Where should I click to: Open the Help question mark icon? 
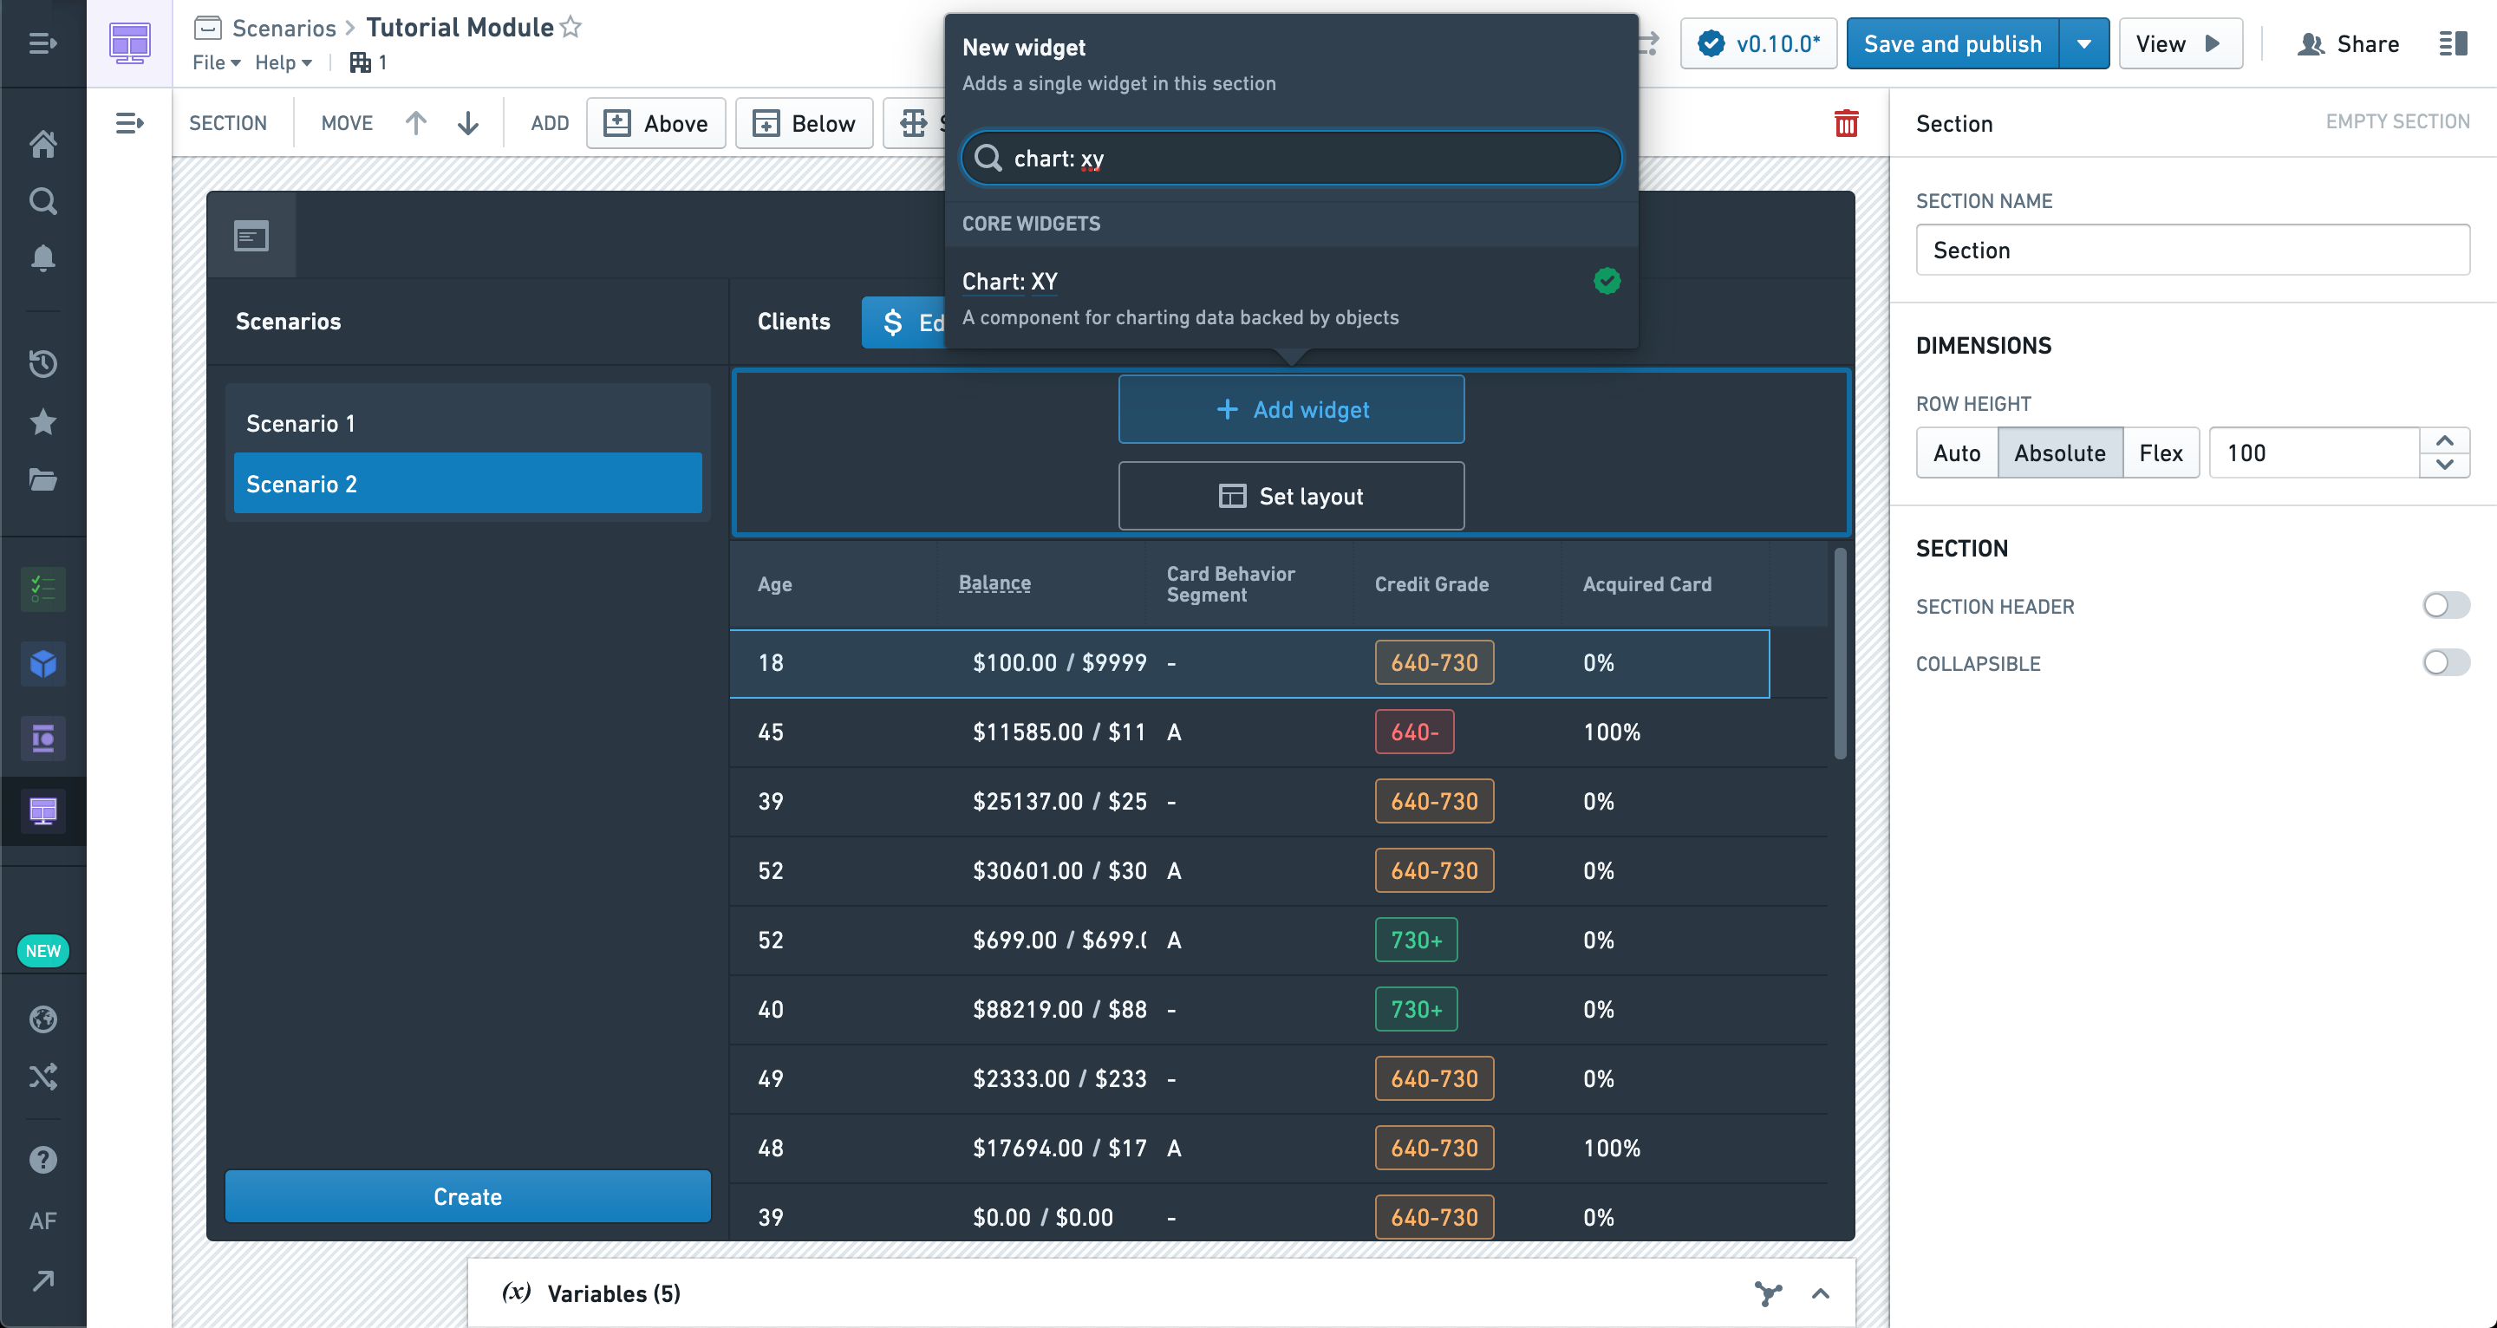tap(42, 1159)
